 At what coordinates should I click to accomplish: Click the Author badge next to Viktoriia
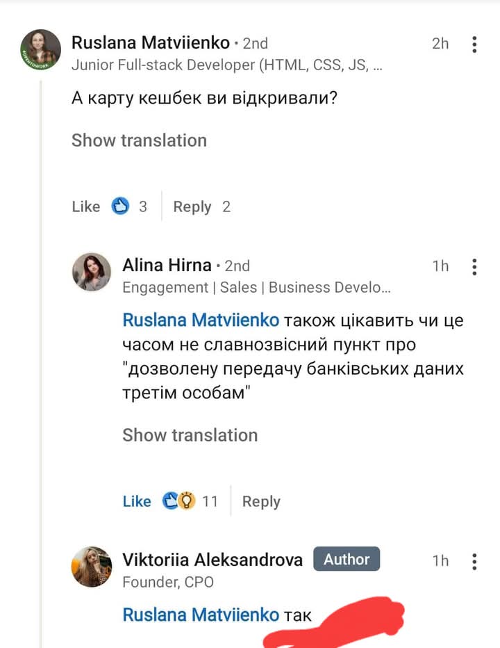click(x=347, y=559)
